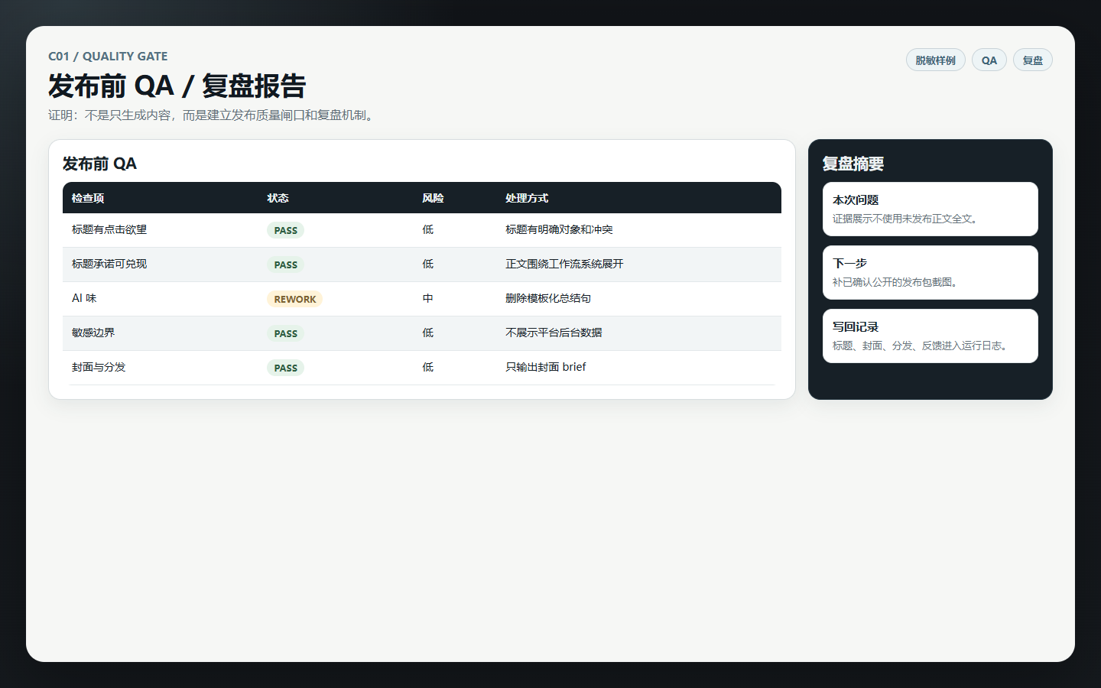
Task: Select the 低 risk value in the 封面与分发 row
Action: pyautogui.click(x=428, y=367)
